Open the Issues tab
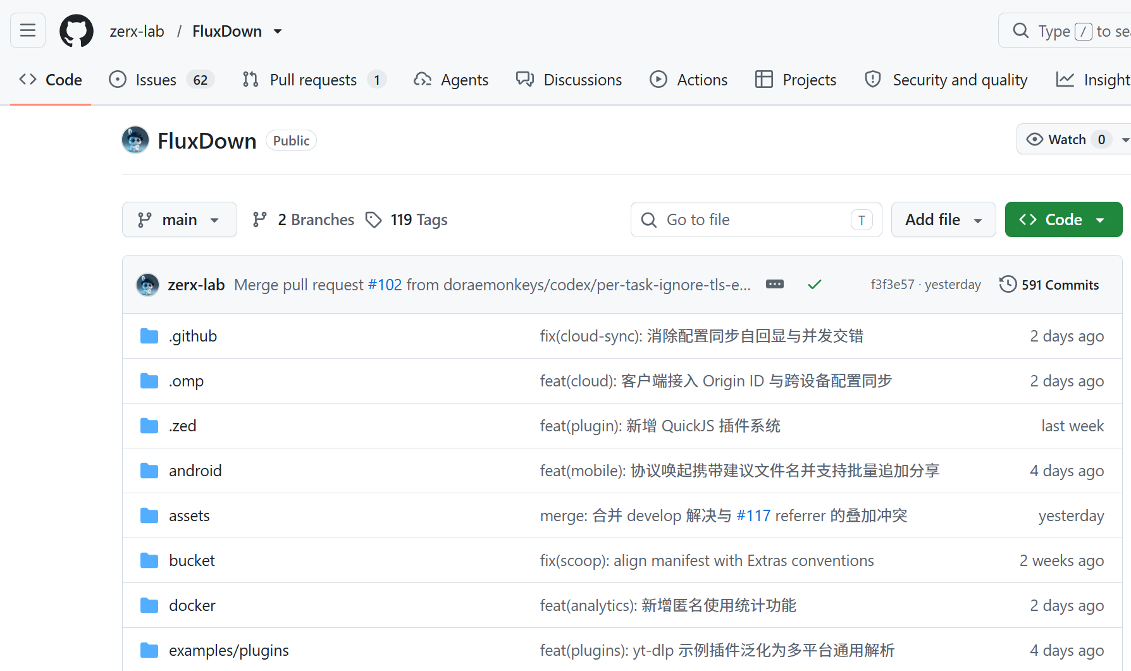The height and width of the screenshot is (671, 1131). pyautogui.click(x=162, y=80)
